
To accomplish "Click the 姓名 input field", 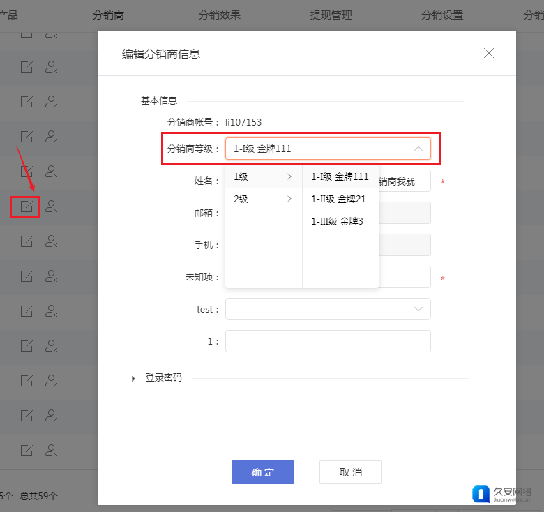I will click(405, 181).
